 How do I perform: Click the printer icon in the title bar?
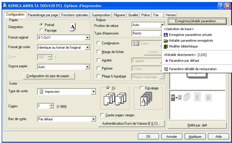5,6
